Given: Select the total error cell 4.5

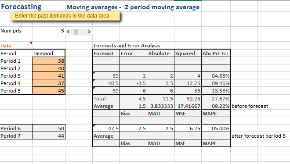Looking at the screenshot, I should click(x=133, y=98).
